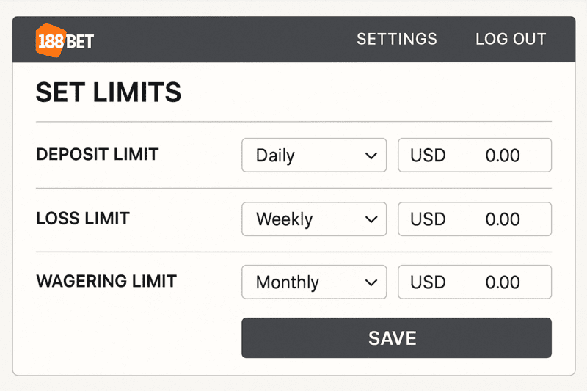Screen dimensions: 587x391
Task: Click the USD currency prefix in wagering limit field
Action: 428,282
